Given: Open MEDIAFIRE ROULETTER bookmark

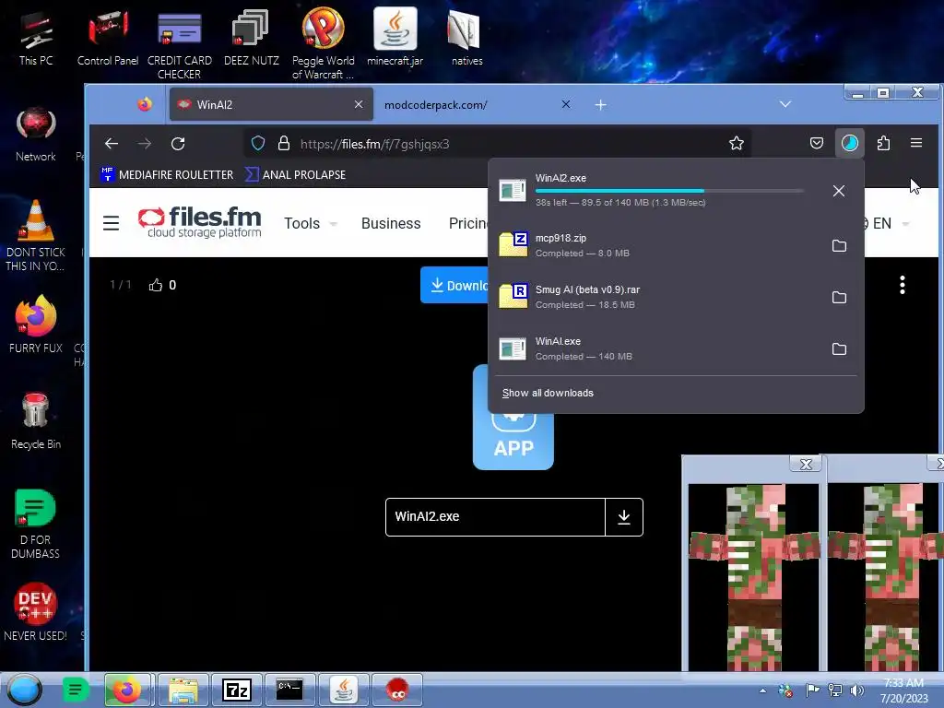Looking at the screenshot, I should [x=167, y=174].
